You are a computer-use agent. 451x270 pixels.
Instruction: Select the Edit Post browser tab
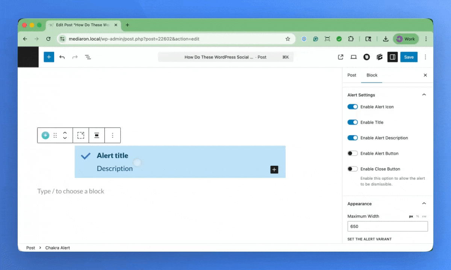(x=83, y=25)
